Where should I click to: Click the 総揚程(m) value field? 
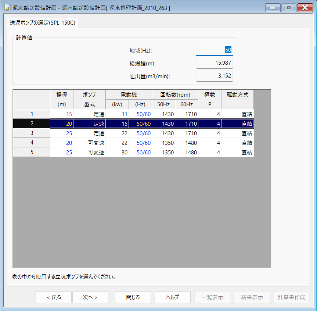[214, 63]
